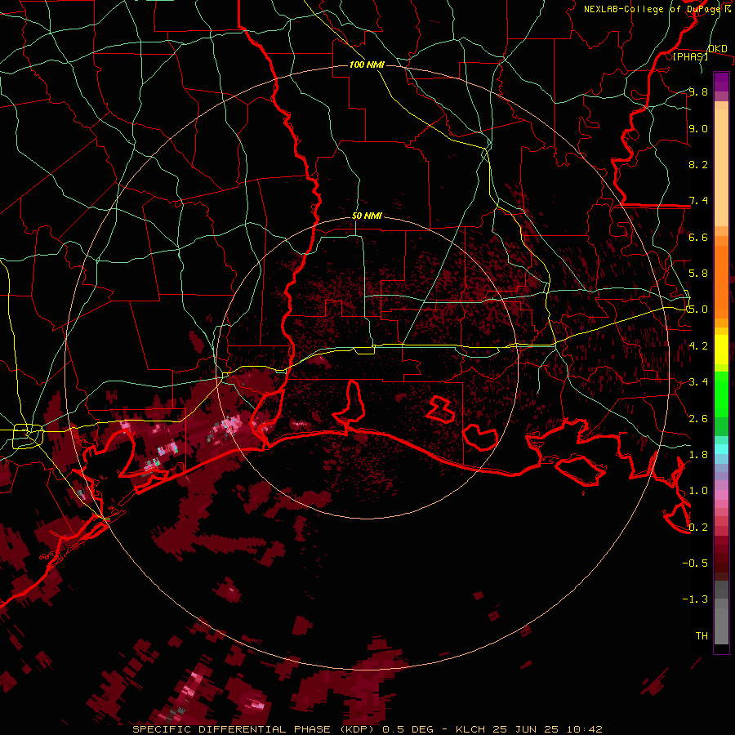Click the -1.3 value on the color scale
Image resolution: width=735 pixels, height=735 pixels.
click(695, 599)
